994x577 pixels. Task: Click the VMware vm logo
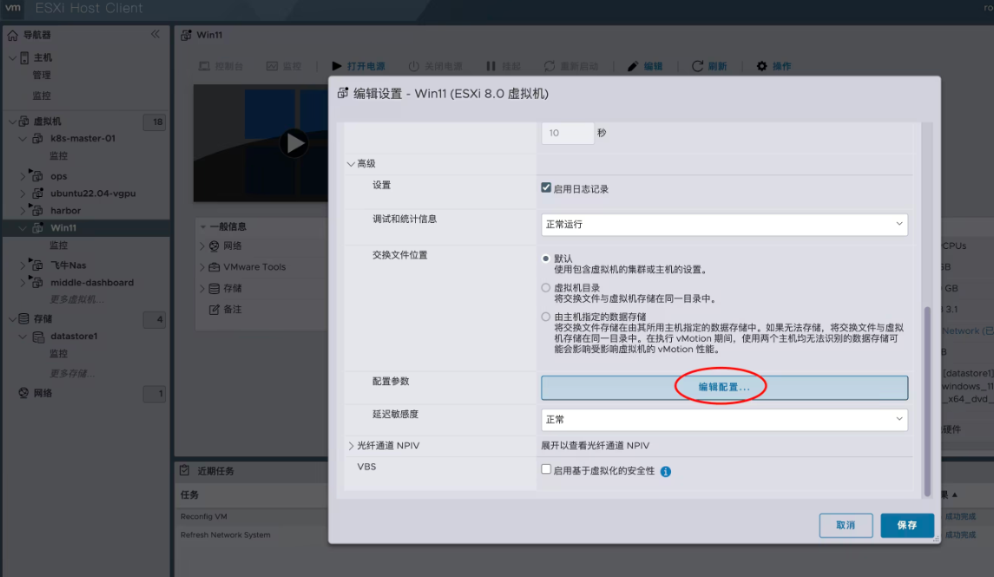[13, 8]
